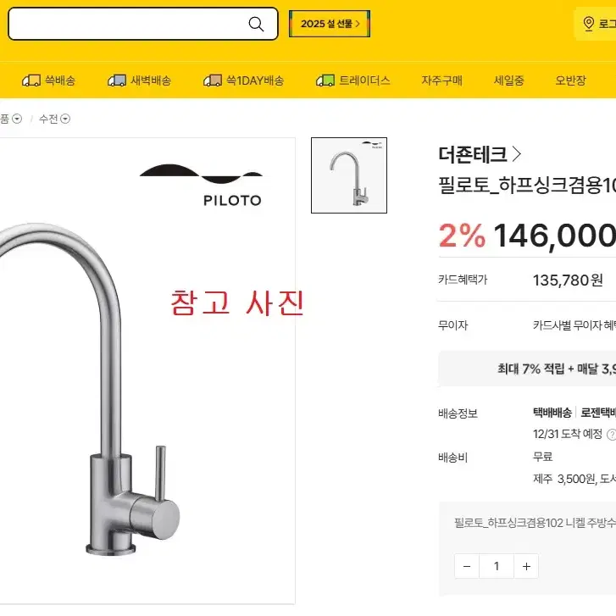616x616 pixels.
Task: Open the 자주구매 menu
Action: click(x=442, y=80)
